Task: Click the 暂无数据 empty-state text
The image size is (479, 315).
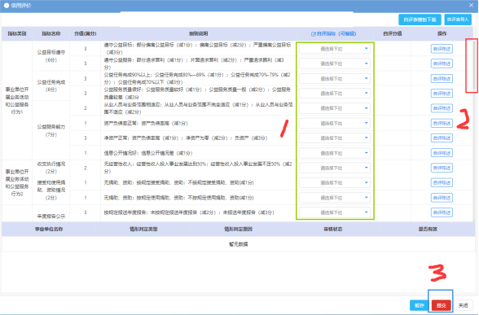Action: click(238, 244)
